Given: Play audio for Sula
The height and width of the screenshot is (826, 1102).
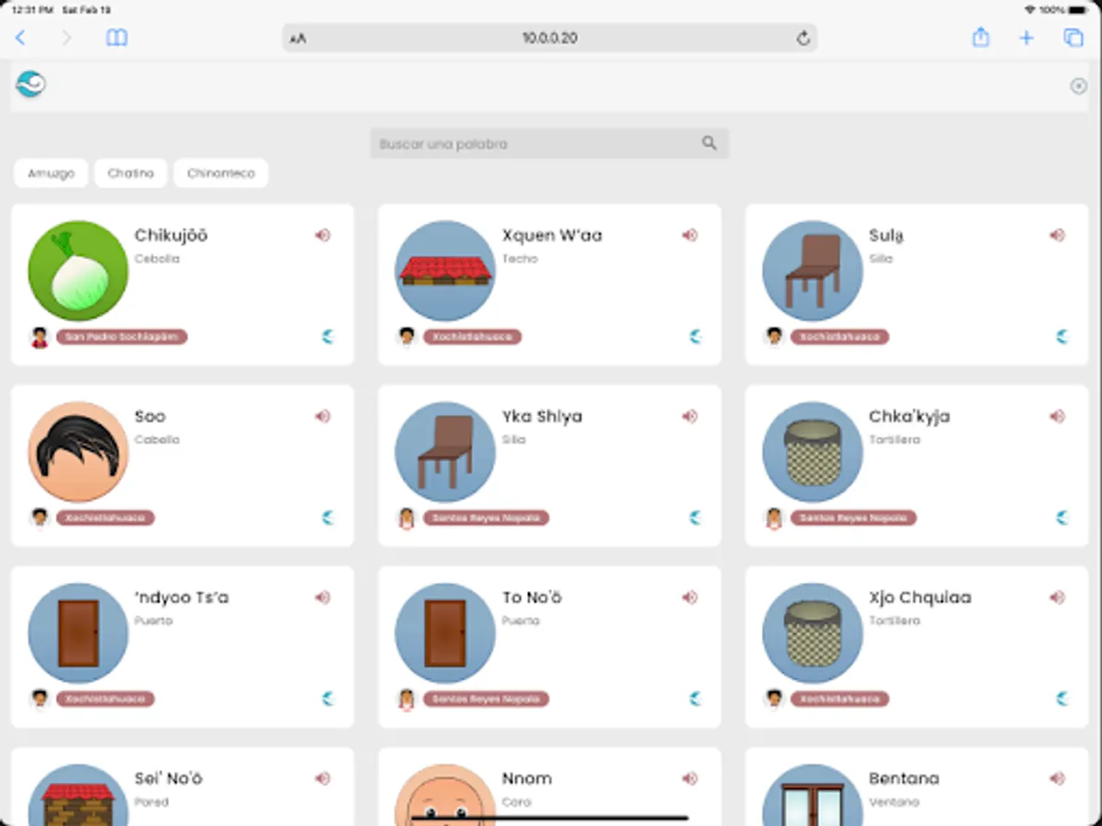Looking at the screenshot, I should pos(1057,235).
